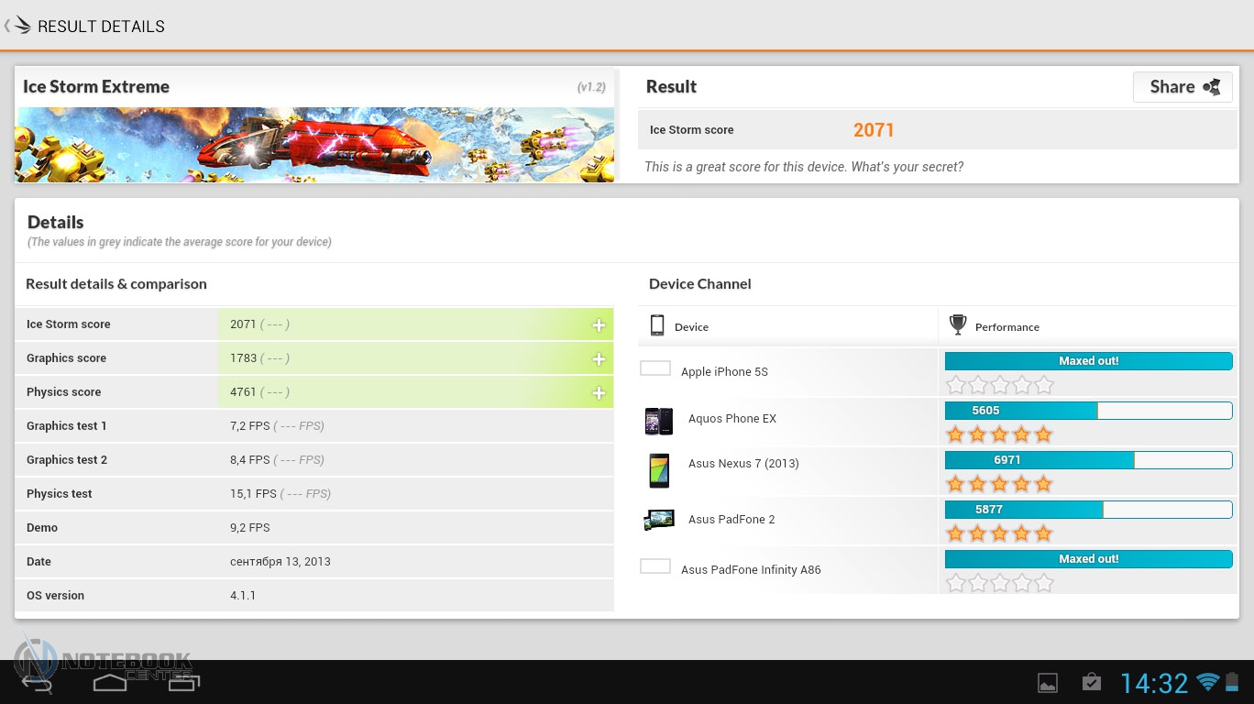The width and height of the screenshot is (1254, 704).
Task: Click the Aquos Phone EX star rating
Action: [x=999, y=434]
